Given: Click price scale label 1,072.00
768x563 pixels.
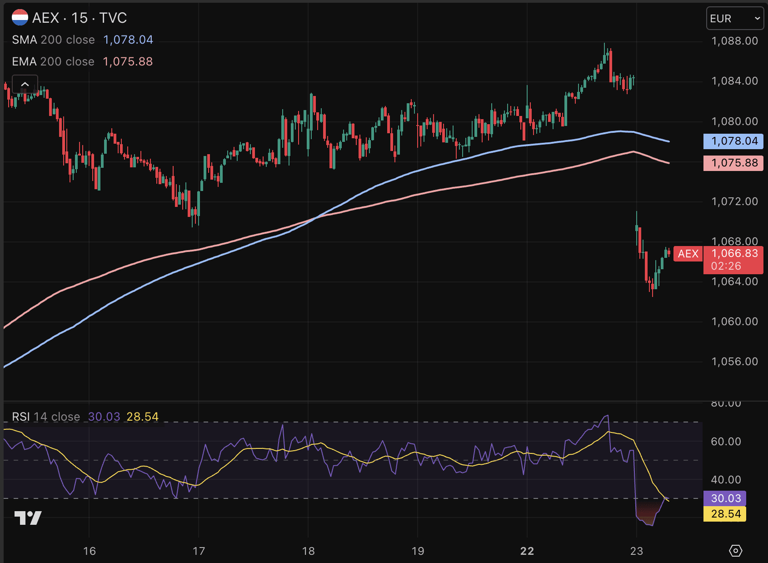Looking at the screenshot, I should click(735, 201).
